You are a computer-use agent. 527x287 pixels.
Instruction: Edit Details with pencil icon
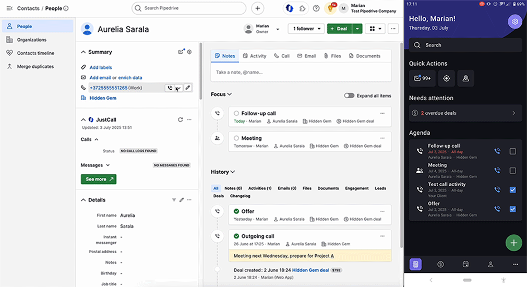click(182, 200)
